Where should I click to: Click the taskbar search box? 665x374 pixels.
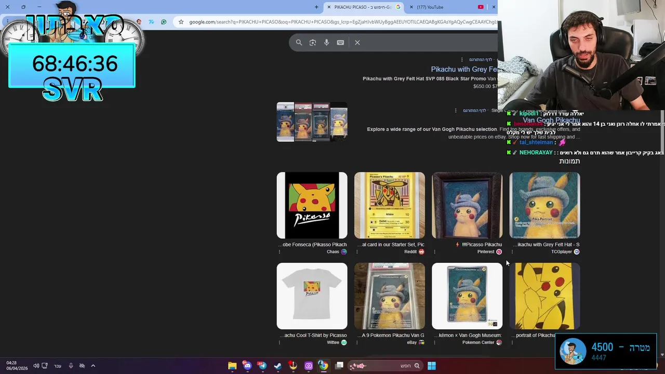385,366
